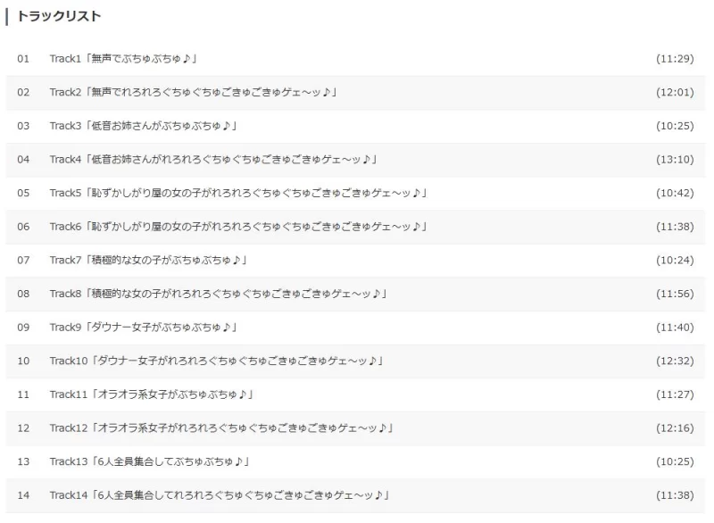Select Track11 title text
Viewport: 714px width, 523px height.
[151, 394]
